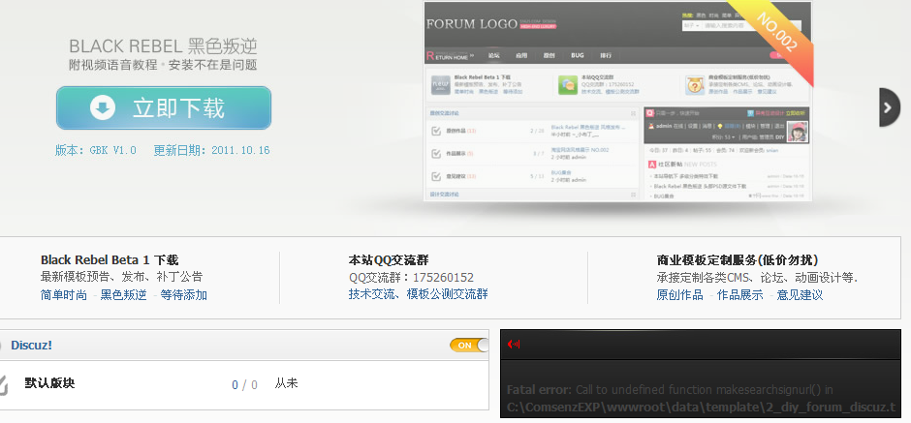This screenshot has width=911, height=423.
Task: Click the 从未 last-post text
Action: click(287, 383)
